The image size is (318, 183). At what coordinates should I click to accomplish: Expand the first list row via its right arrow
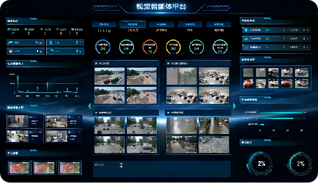(x=308, y=30)
